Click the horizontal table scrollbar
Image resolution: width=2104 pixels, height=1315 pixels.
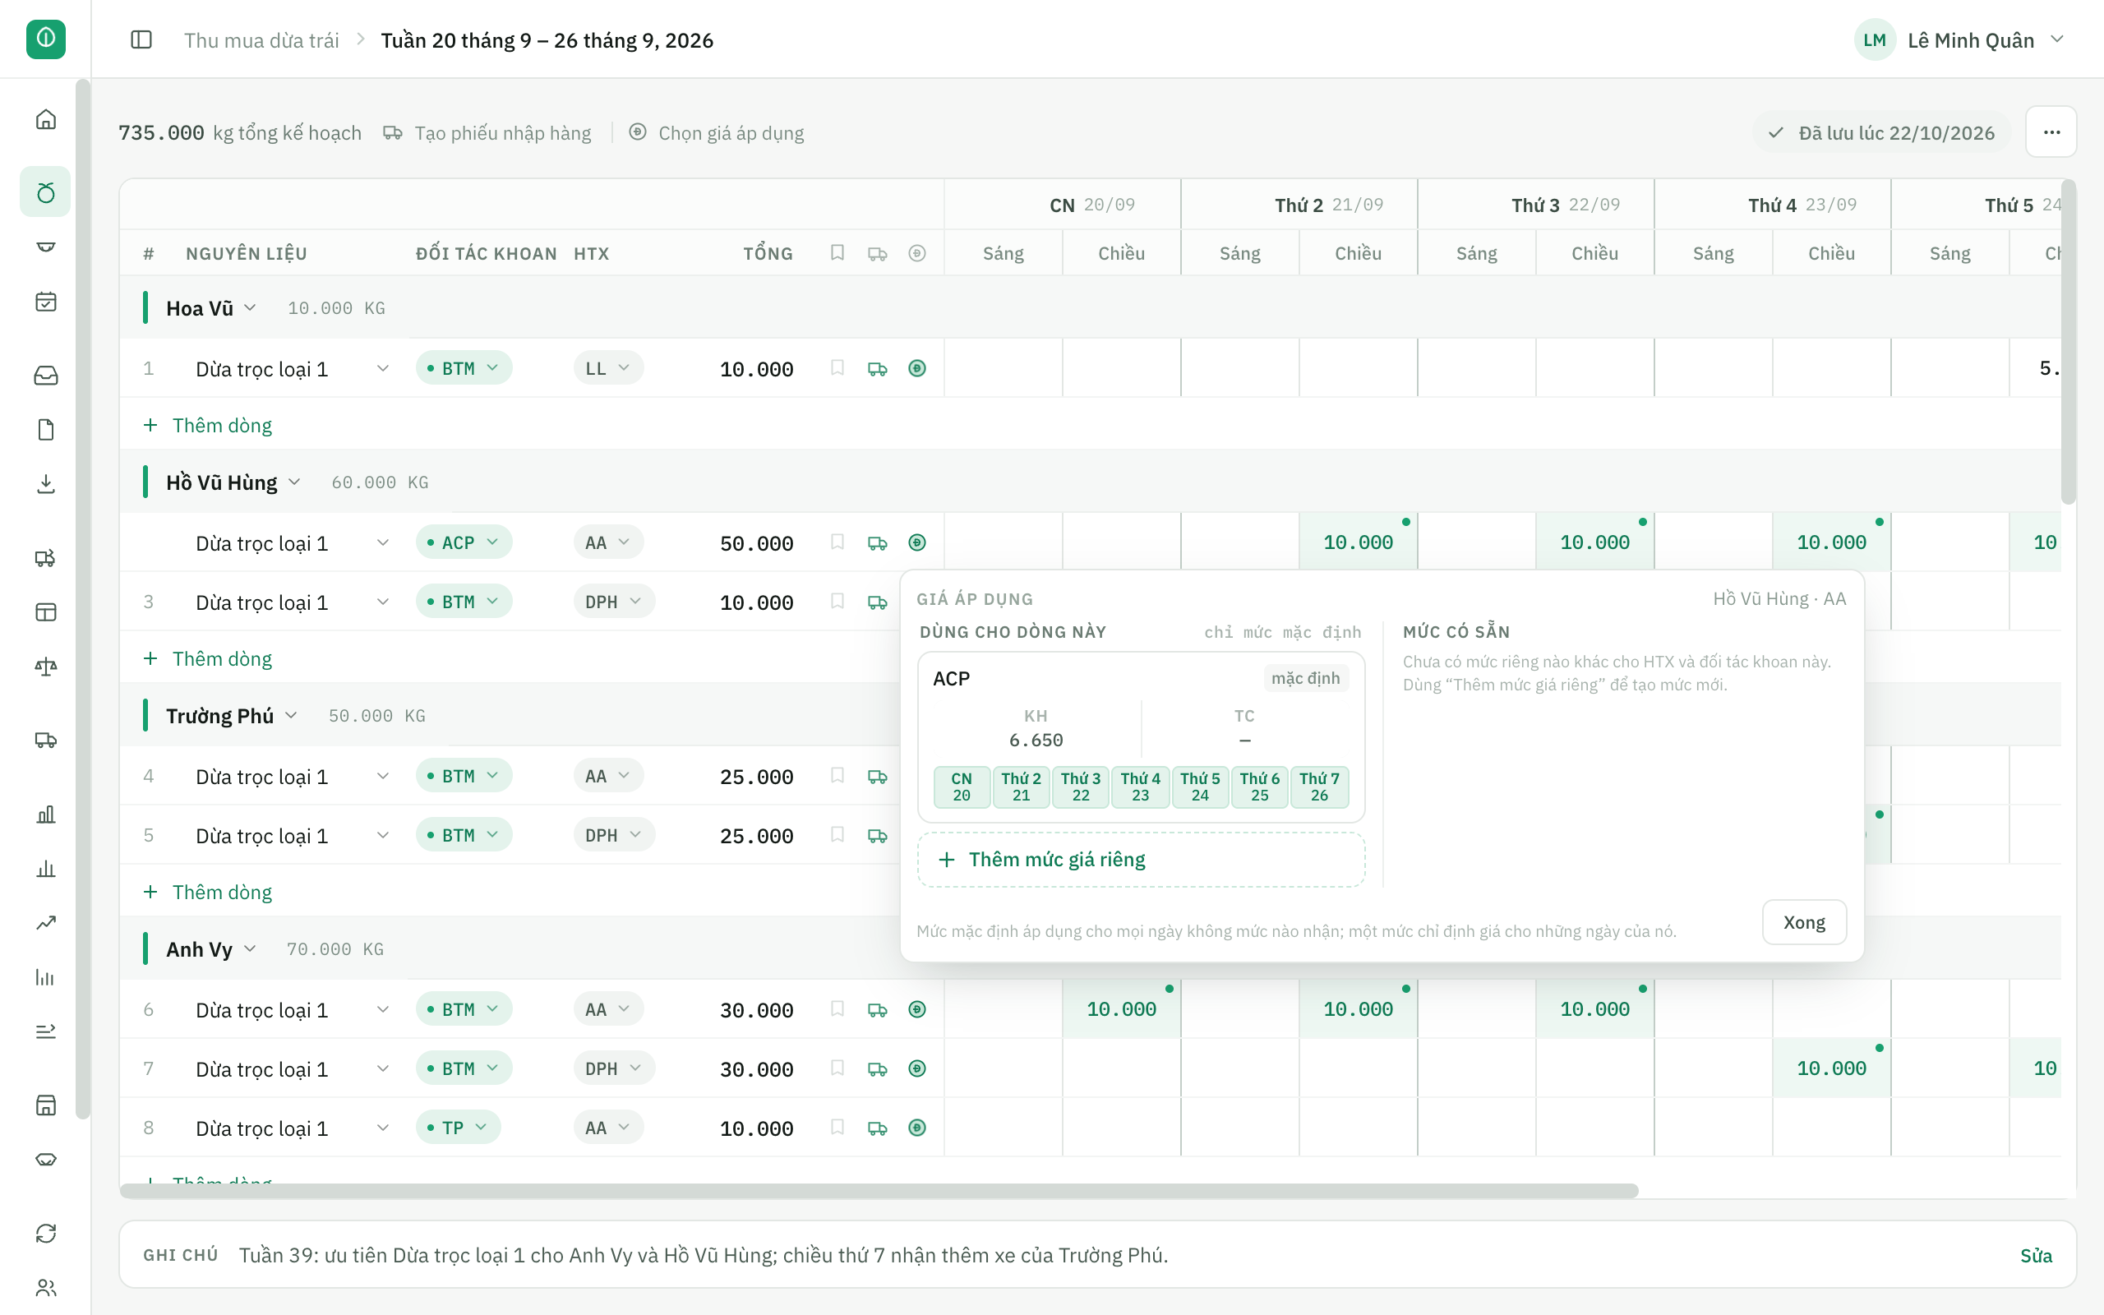pos(878,1191)
